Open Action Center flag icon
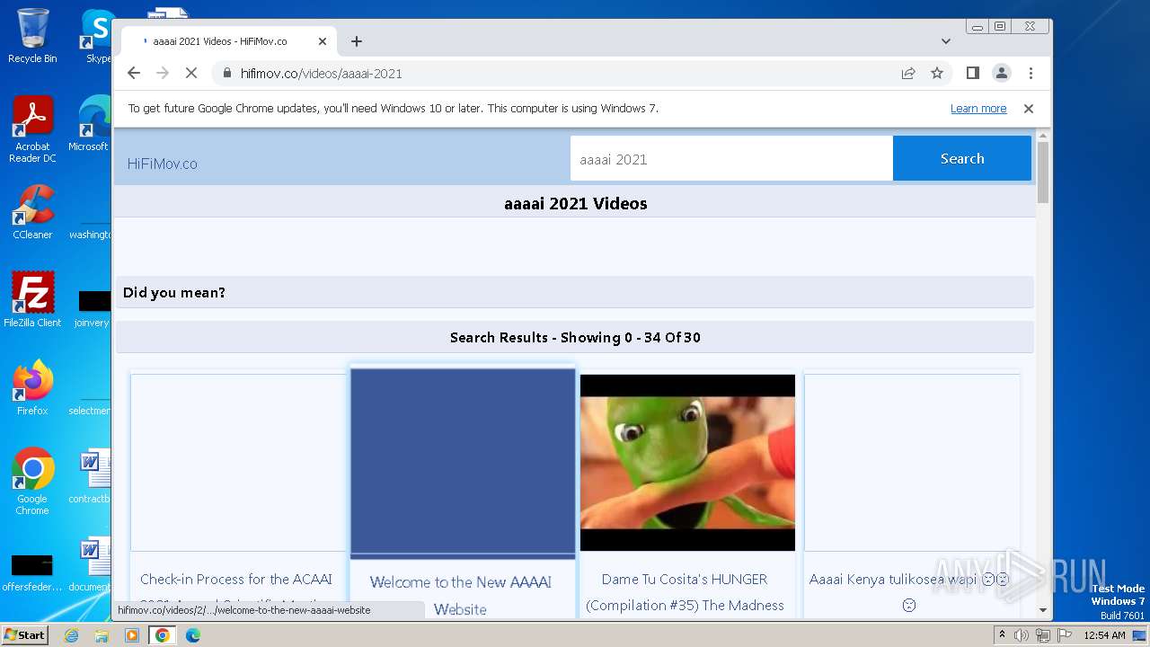 [x=1065, y=635]
